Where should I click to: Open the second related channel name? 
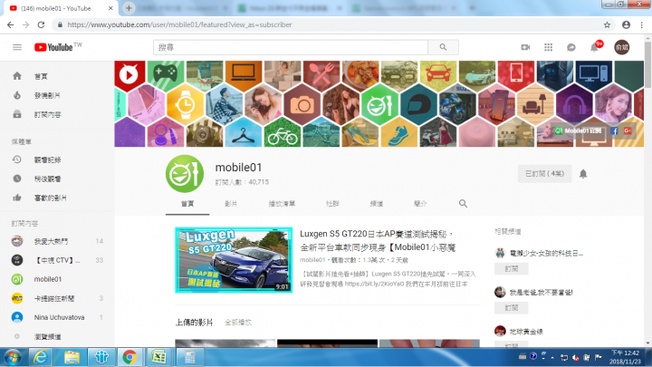[541, 293]
